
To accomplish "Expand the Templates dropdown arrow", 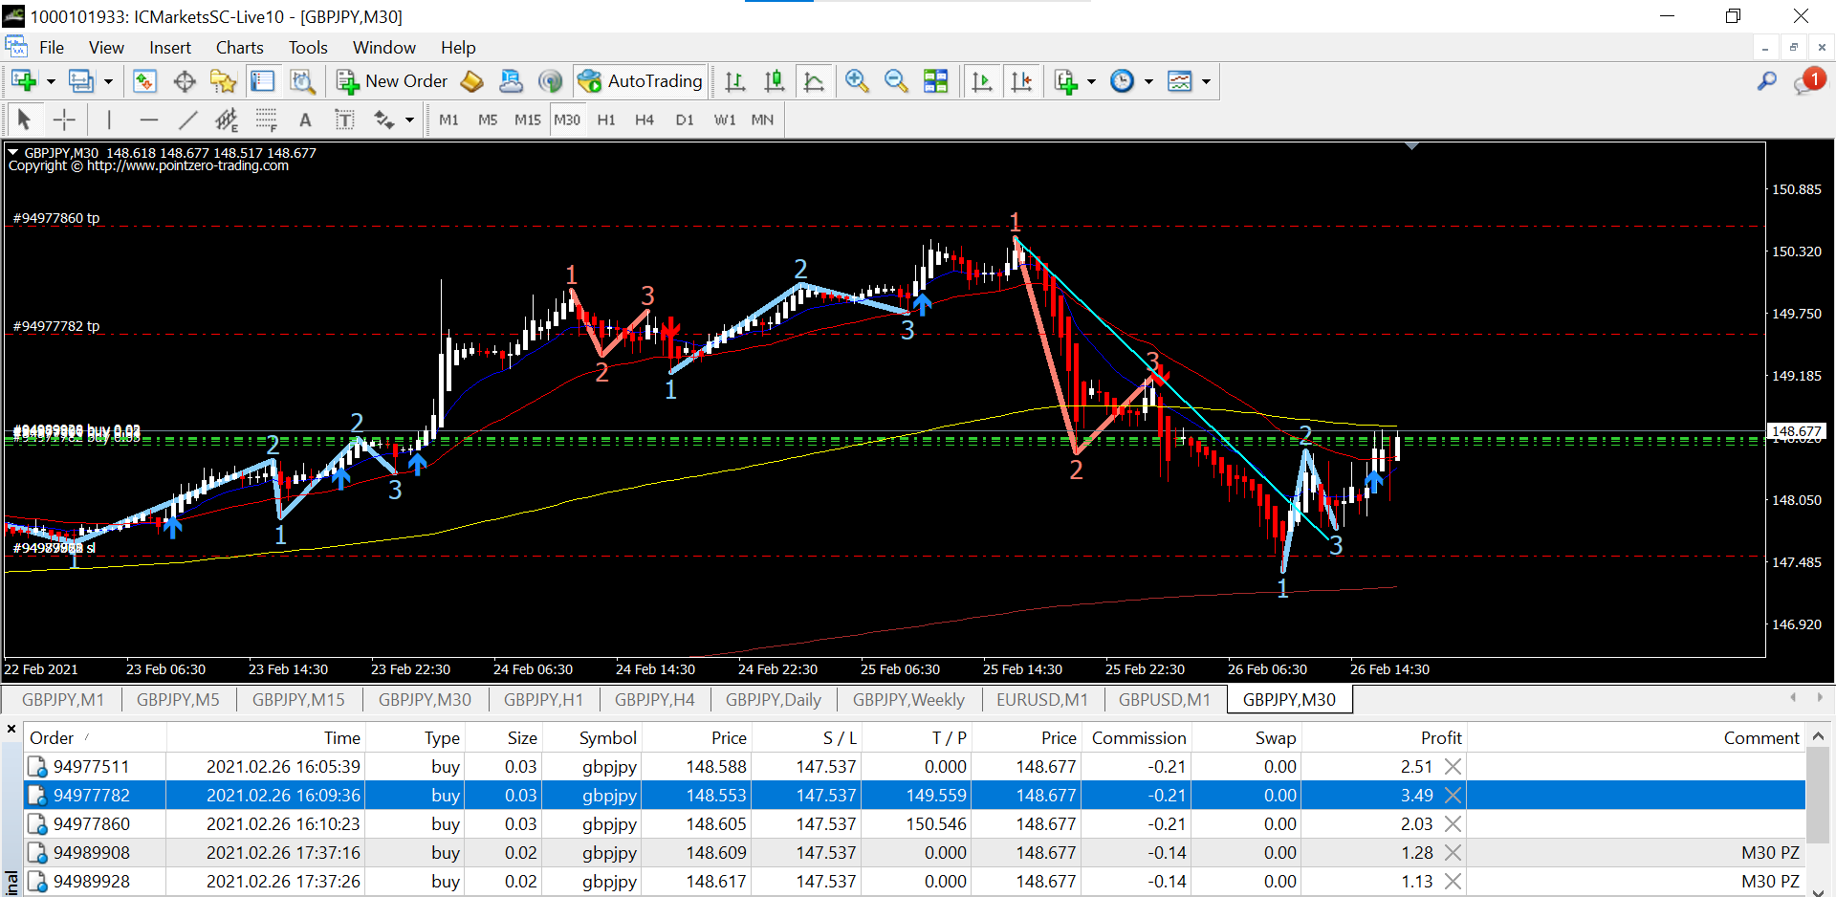I will coord(1206,81).
